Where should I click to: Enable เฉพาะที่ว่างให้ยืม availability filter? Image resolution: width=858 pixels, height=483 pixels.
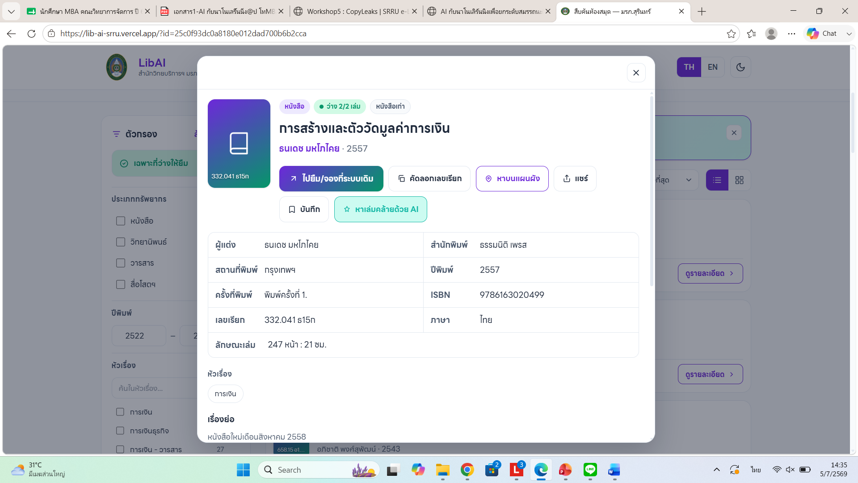[155, 163]
